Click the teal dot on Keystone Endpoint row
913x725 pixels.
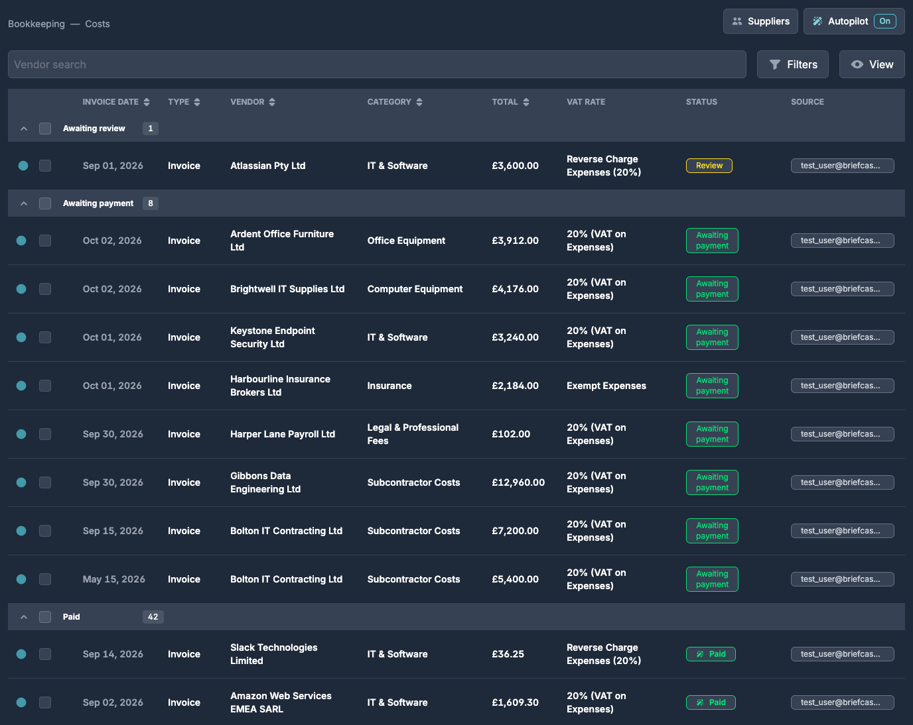(21, 337)
